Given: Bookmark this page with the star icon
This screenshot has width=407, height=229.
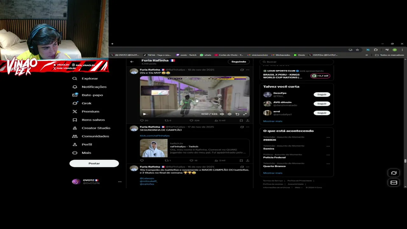Looking at the screenshot, I should click(357, 50).
